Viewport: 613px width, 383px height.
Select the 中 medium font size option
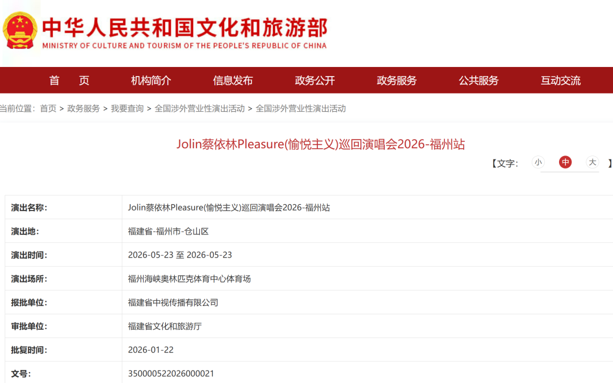pyautogui.click(x=565, y=162)
